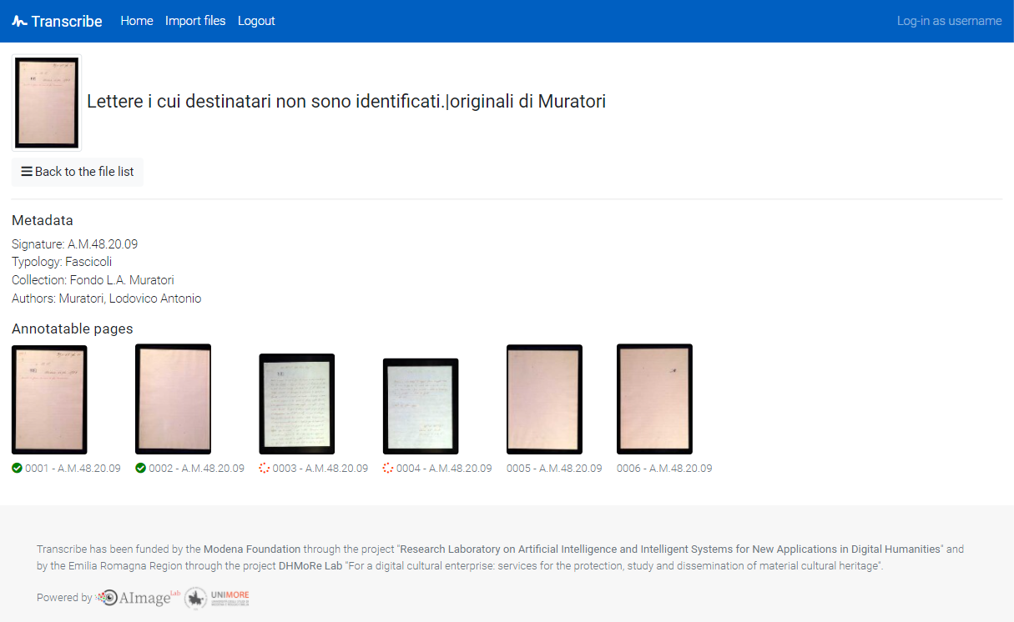Image resolution: width=1014 pixels, height=622 pixels.
Task: Click the Transcribe brand name
Action: pyautogui.click(x=67, y=22)
